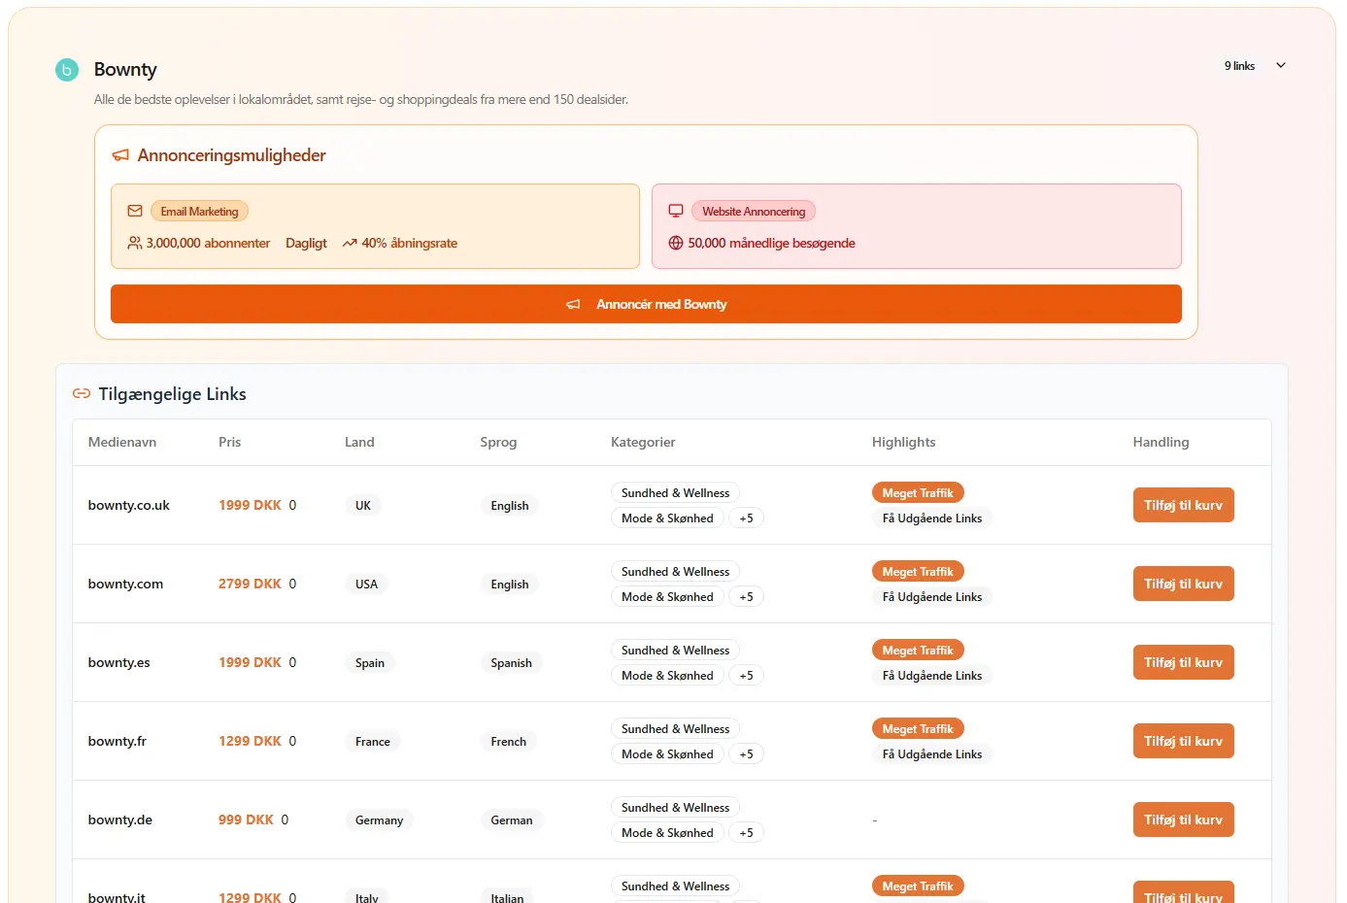Add bownty.fr to cart with Tilføj til kurv
This screenshot has width=1347, height=903.
[x=1183, y=741]
